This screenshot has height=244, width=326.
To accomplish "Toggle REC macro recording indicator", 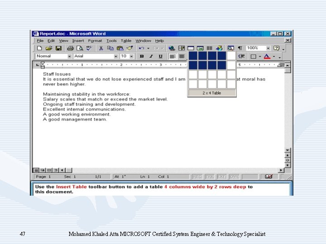I will [197, 177].
